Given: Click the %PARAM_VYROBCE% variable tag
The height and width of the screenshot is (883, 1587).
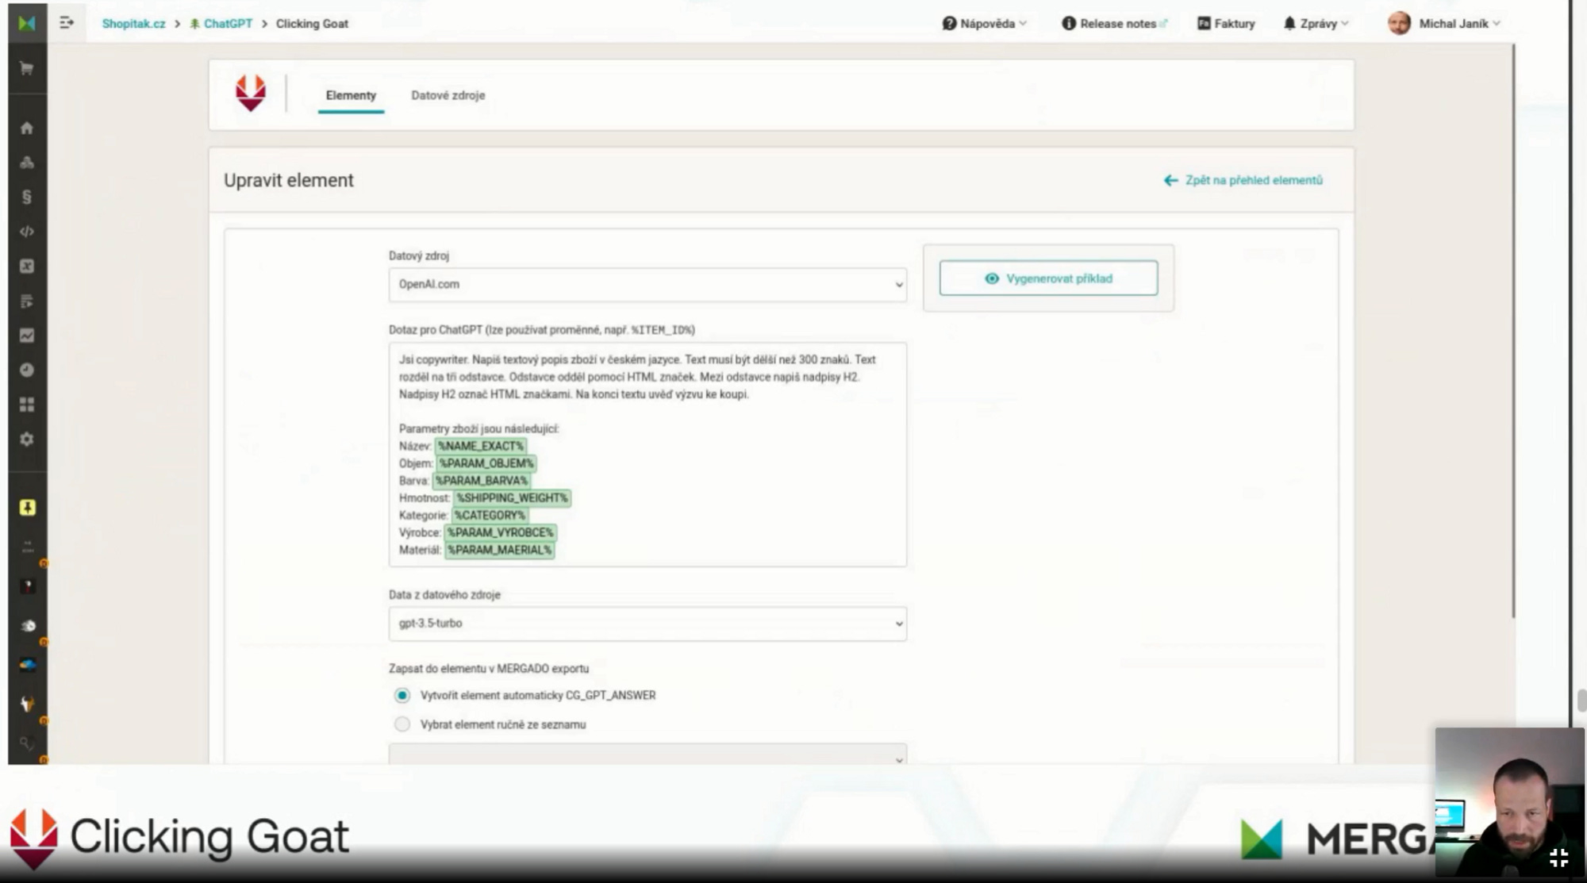Looking at the screenshot, I should [500, 532].
